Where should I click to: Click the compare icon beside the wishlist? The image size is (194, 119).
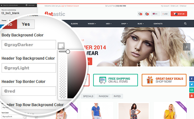coord(147,14)
